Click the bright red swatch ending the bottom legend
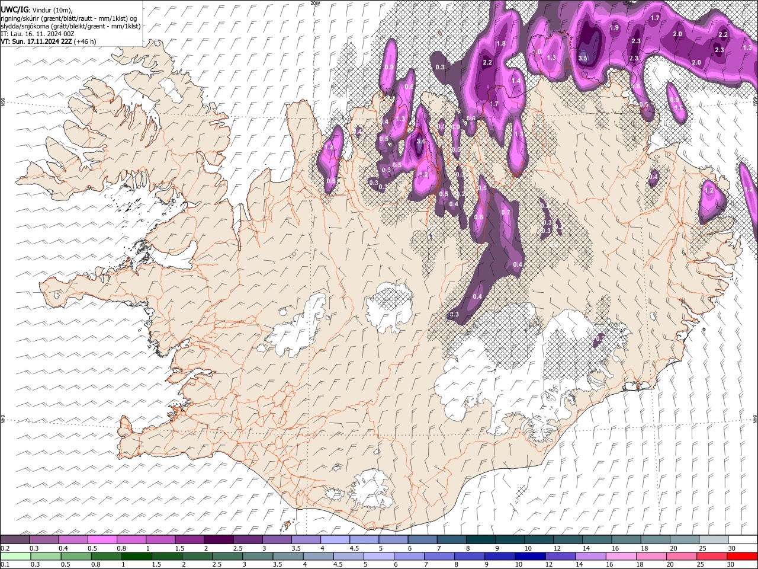758x569 pixels. click(x=743, y=556)
